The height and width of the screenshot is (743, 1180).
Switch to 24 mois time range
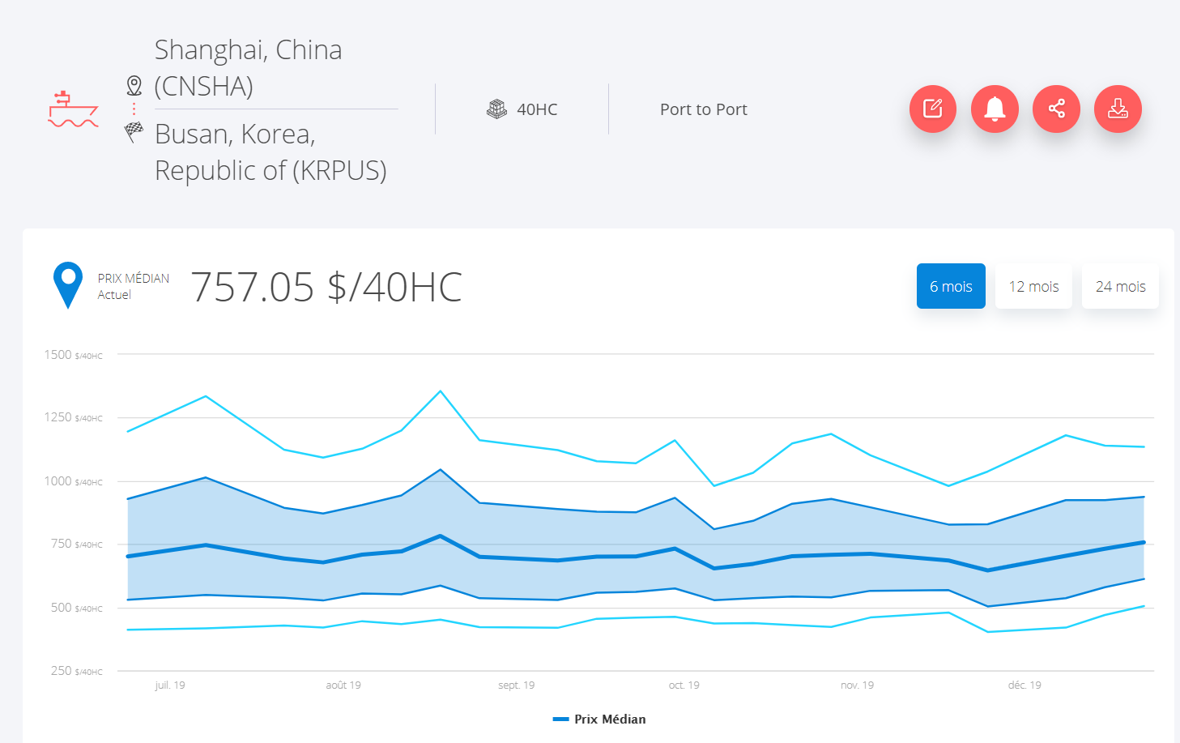1120,286
